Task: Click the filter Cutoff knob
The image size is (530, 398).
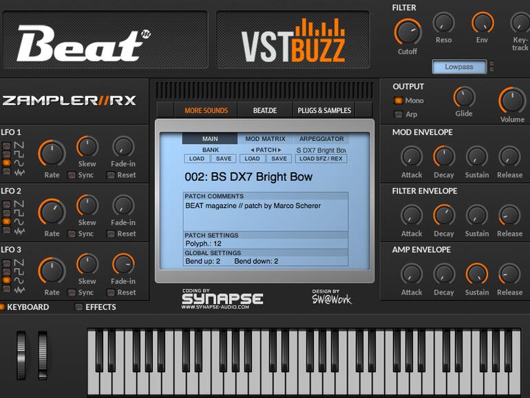Action: tap(408, 32)
